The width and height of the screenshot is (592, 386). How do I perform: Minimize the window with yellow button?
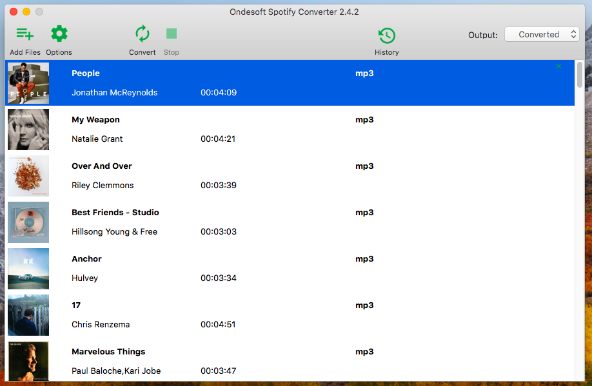(x=26, y=12)
